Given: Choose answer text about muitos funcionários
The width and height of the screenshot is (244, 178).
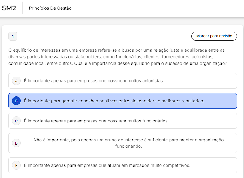Looking at the screenshot, I should 96,121.
